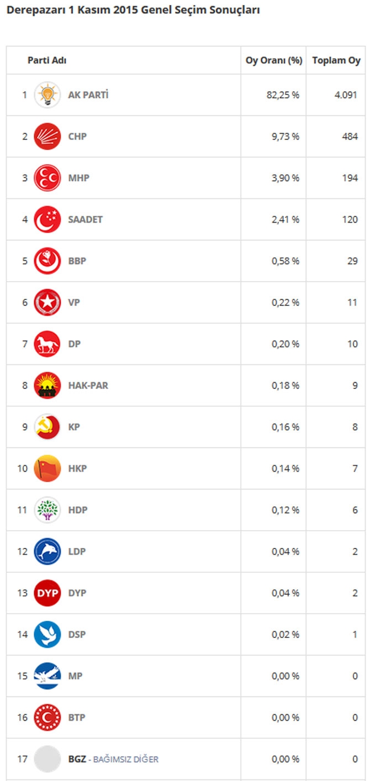Click the Toplam Oy column header
The image size is (370, 781).
(x=336, y=60)
